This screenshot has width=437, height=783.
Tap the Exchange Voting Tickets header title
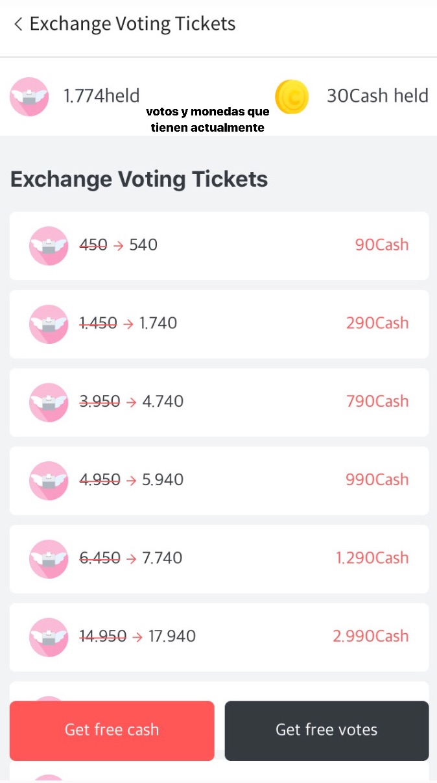132,25
